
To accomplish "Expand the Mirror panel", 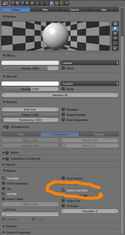I will click(x=4, y=152).
